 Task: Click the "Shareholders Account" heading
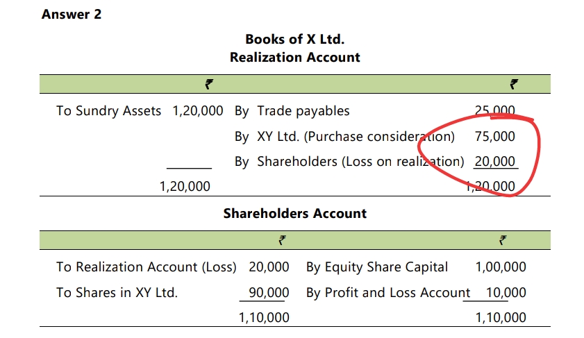(x=295, y=213)
